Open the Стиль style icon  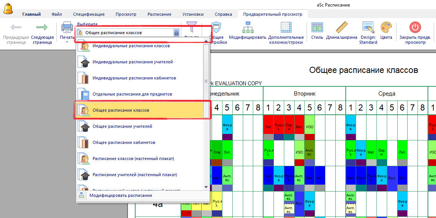317,28
